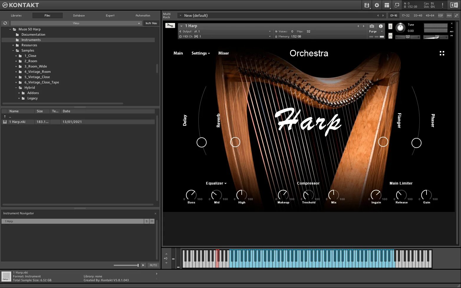Expand the 1_Close samples folder
This screenshot has height=288, width=461.
[x=16, y=56]
